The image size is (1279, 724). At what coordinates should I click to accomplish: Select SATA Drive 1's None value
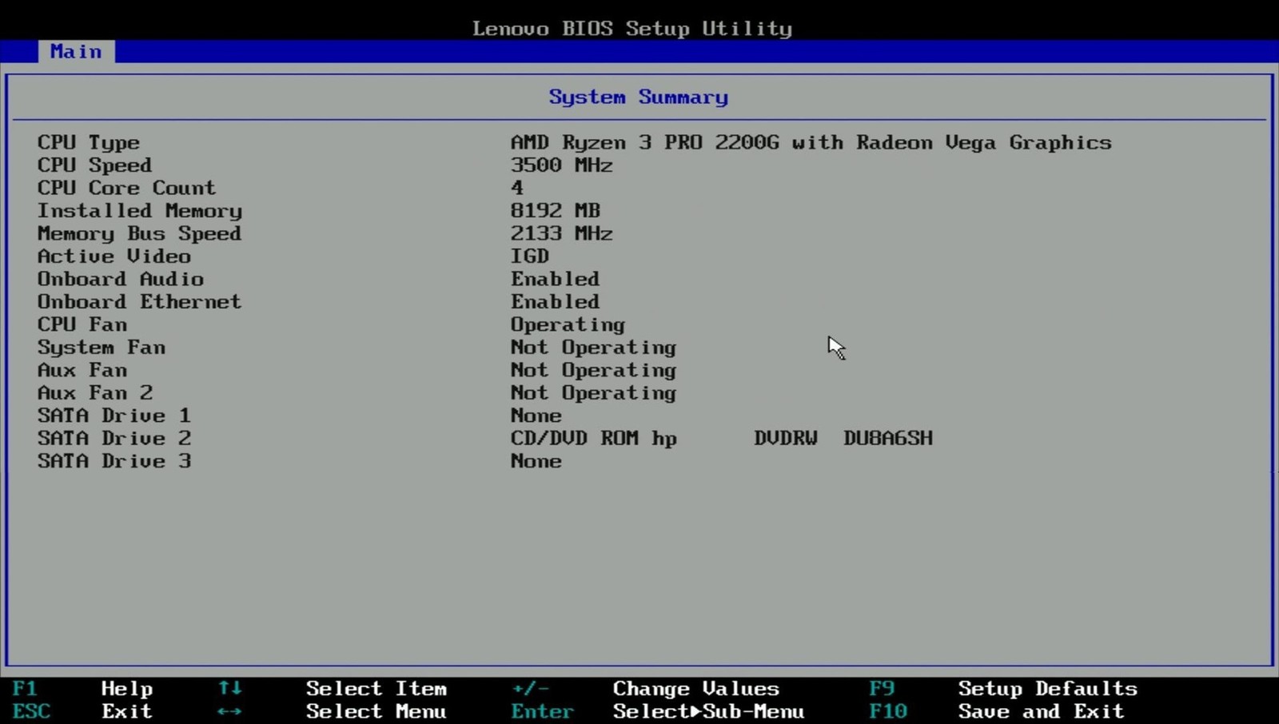[x=536, y=416]
